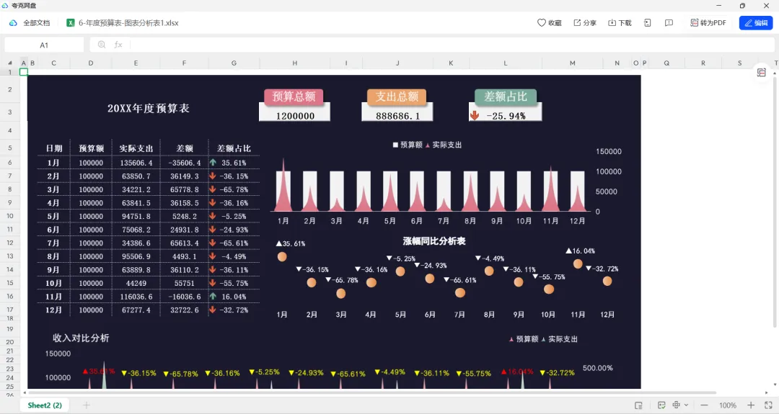Switch to the Sheet2 (2) tab
Viewport: 779px width, 414px height.
click(45, 405)
